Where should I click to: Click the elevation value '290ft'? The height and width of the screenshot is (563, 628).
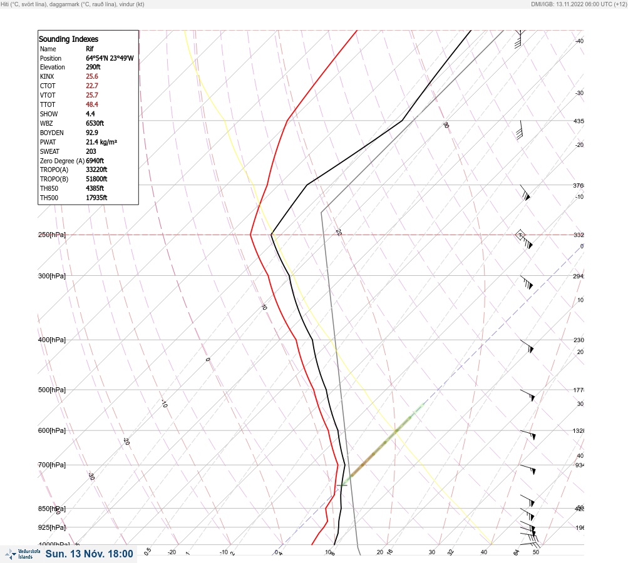[x=93, y=67]
